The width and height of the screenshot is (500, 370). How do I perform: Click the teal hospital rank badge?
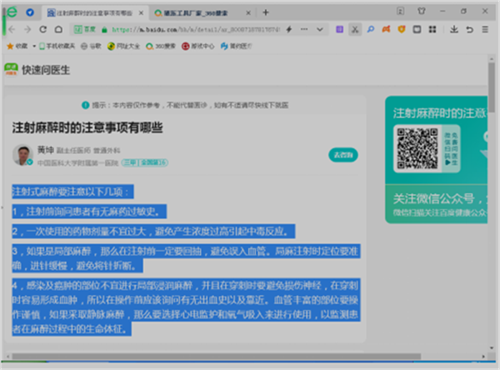[x=144, y=162]
